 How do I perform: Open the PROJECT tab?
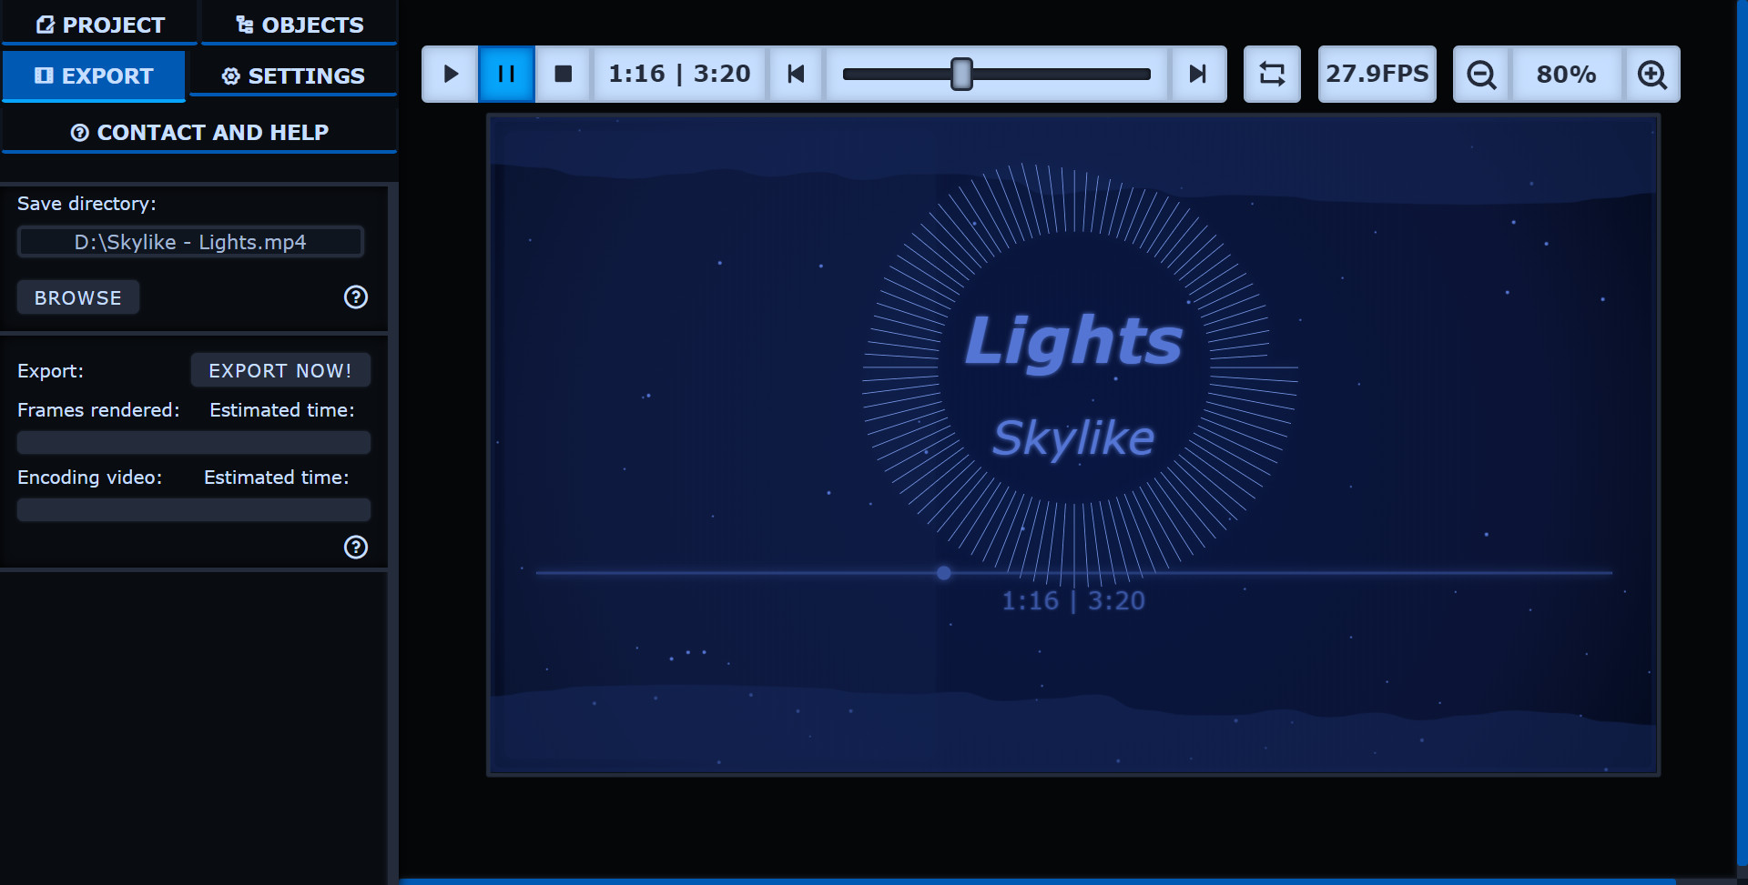[100, 24]
